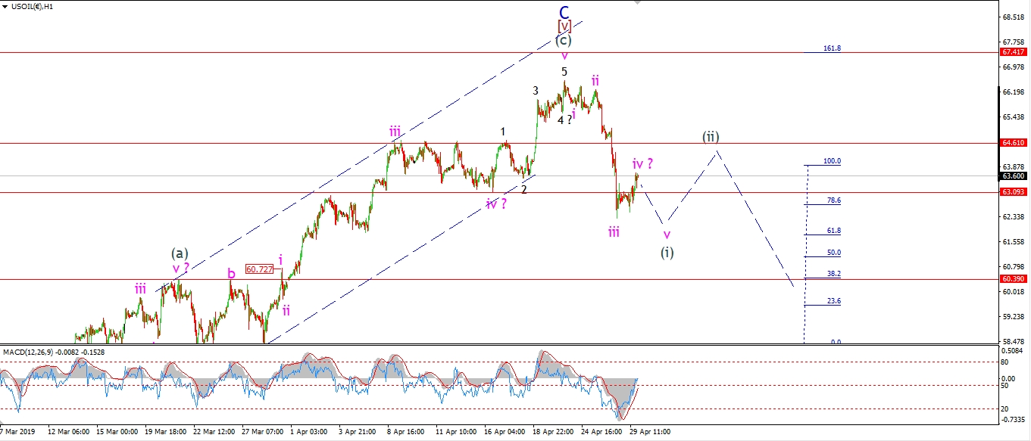Click the 78.6 Fibonacci level label
1031x441 pixels.
[x=834, y=200]
